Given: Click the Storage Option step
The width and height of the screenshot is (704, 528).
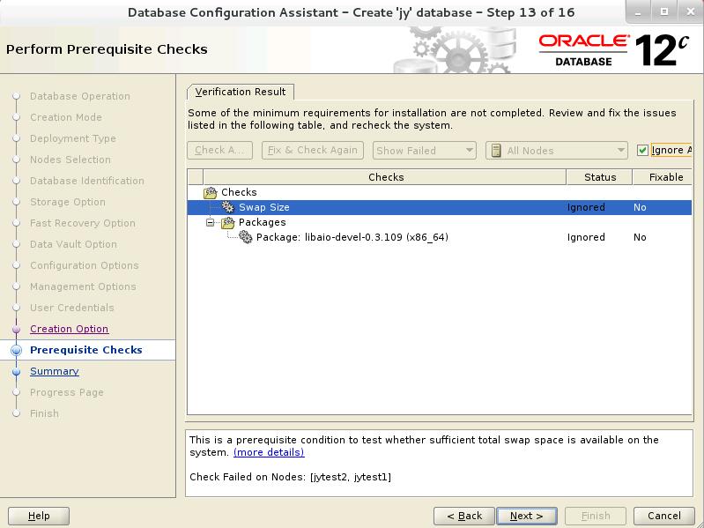Looking at the screenshot, I should click(68, 202).
